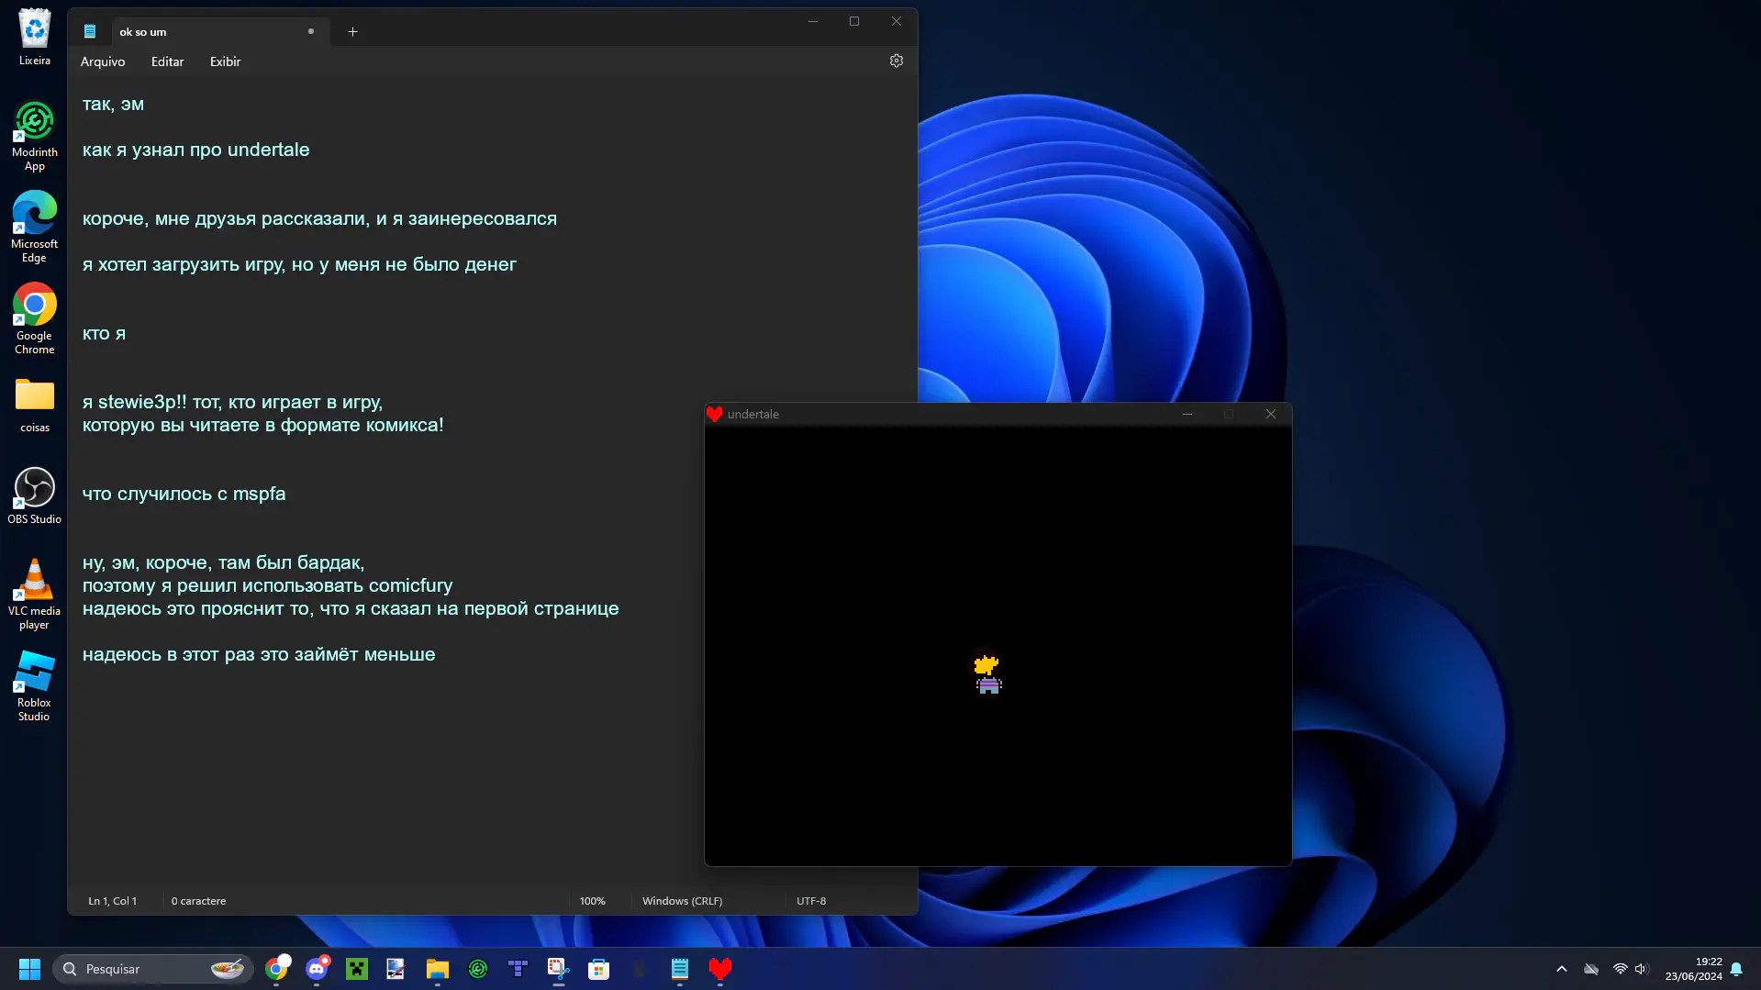The image size is (1761, 990).
Task: Click the line 'так, эм' in Notepad
Action: pyautogui.click(x=113, y=104)
